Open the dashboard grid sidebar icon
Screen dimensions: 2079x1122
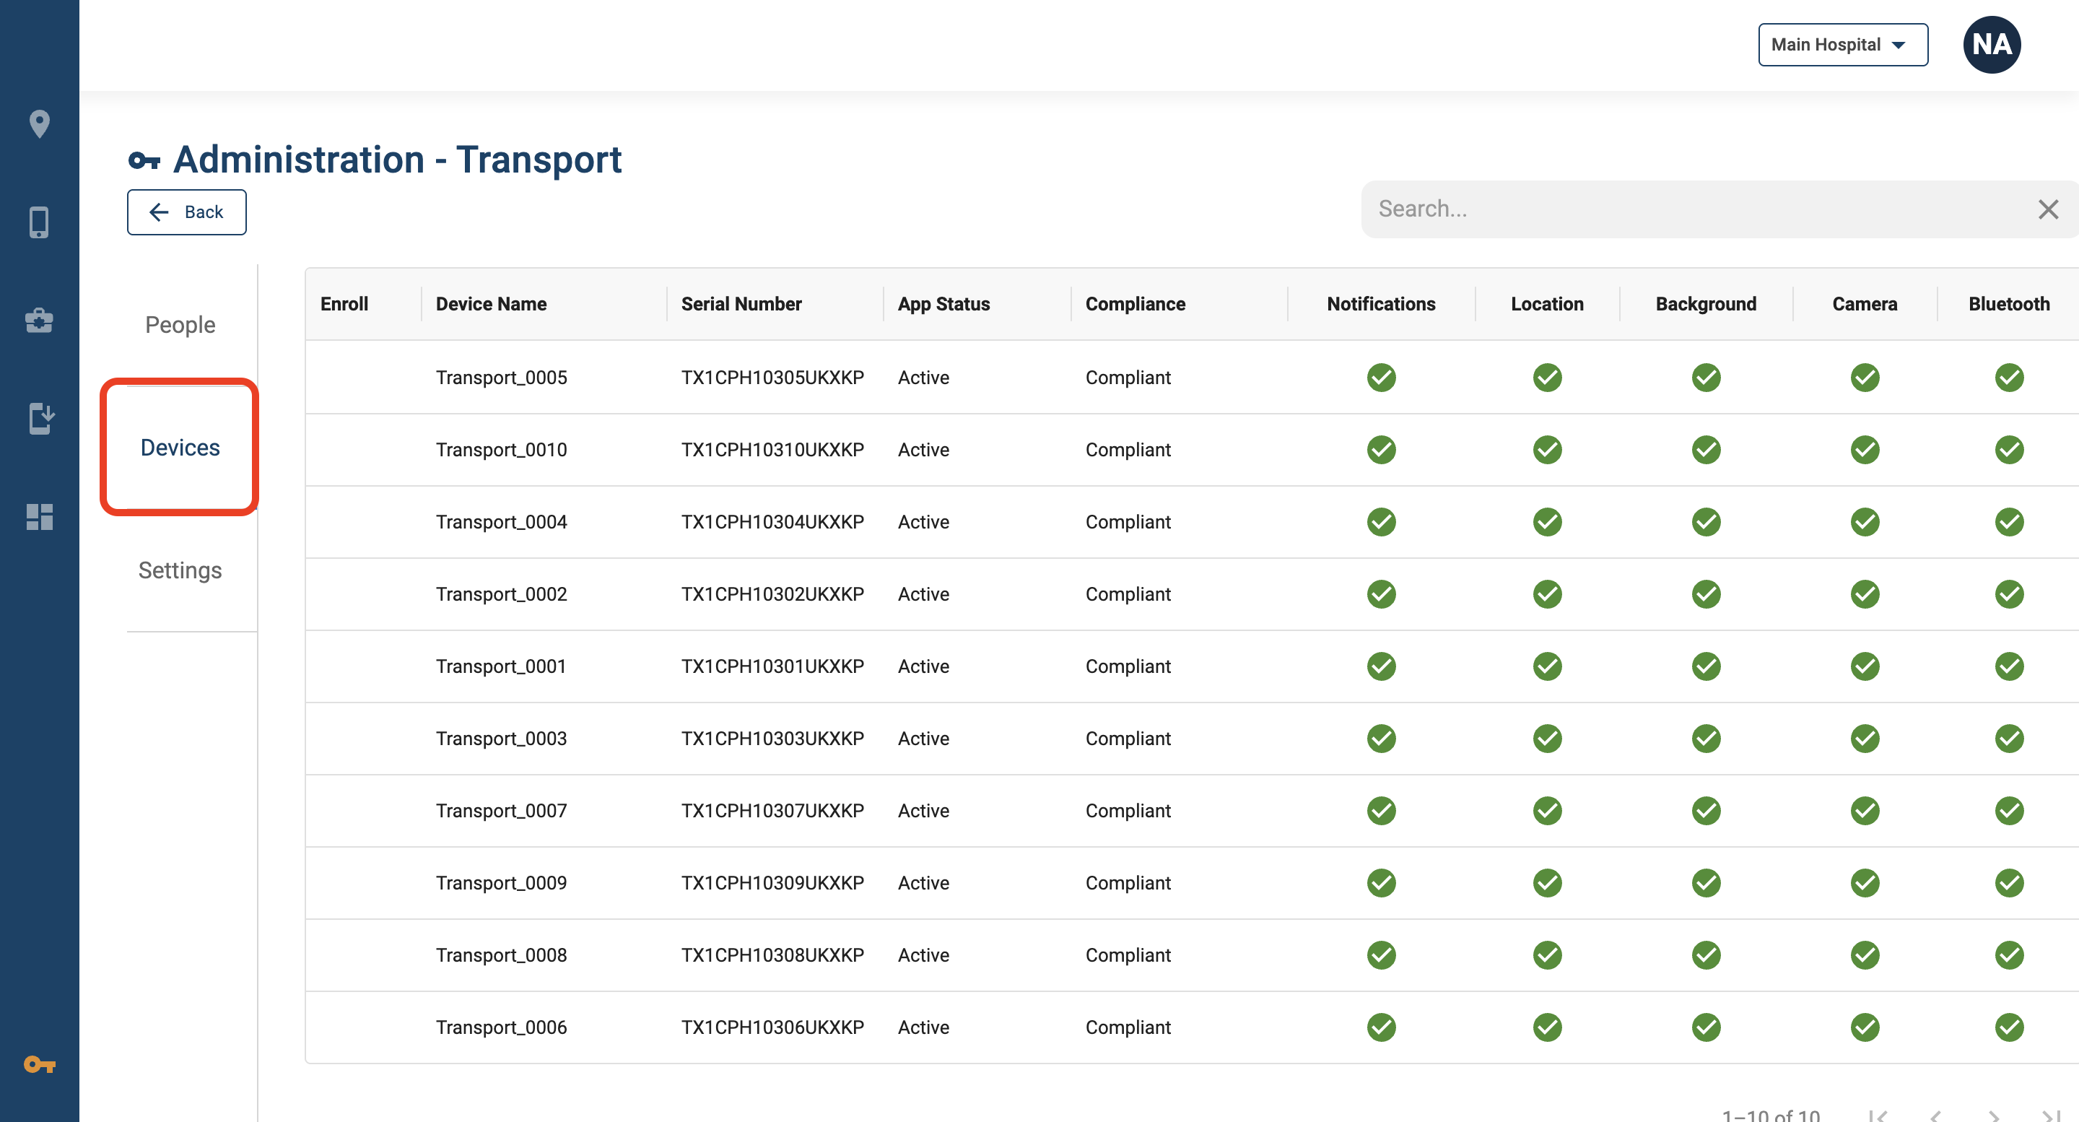(x=39, y=517)
